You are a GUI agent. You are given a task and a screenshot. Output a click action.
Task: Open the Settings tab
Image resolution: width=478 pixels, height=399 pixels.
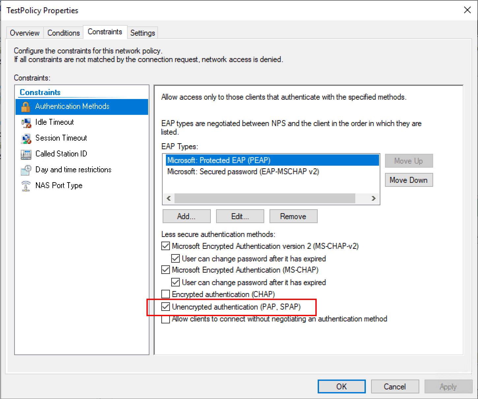(x=143, y=33)
